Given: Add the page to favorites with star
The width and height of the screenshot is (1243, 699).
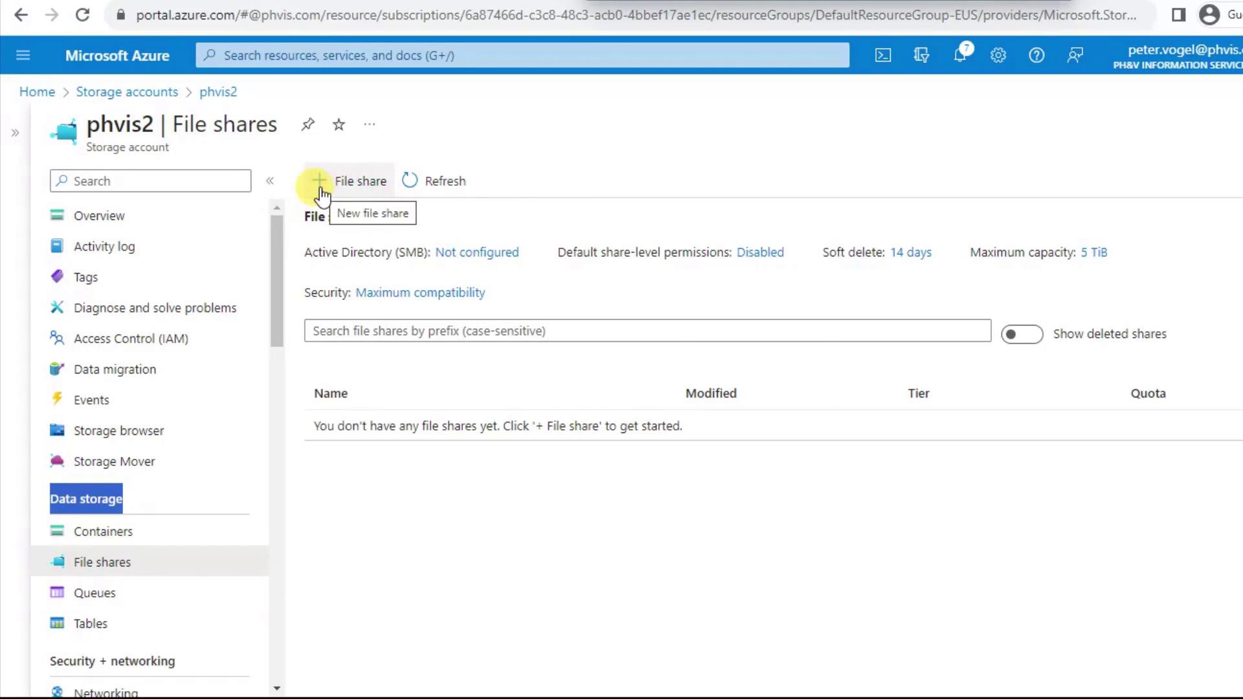Looking at the screenshot, I should coord(339,124).
